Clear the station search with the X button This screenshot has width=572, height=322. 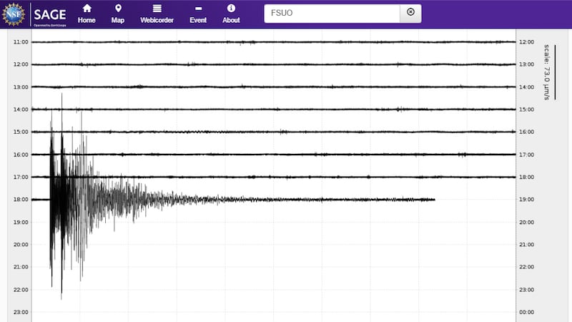[410, 13]
